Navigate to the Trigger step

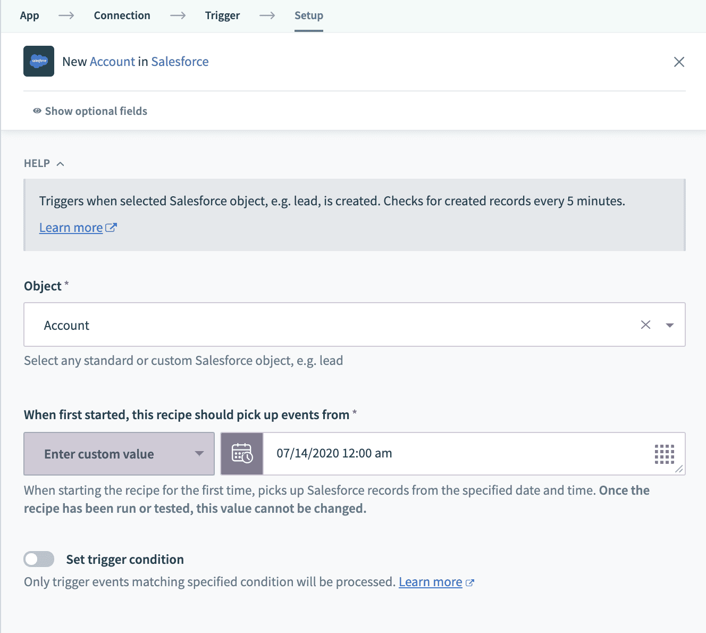click(222, 15)
